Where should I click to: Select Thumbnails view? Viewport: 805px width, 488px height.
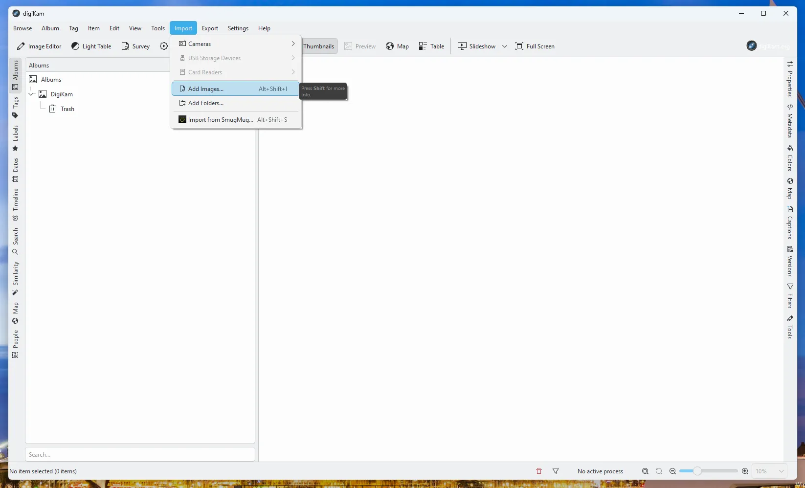point(319,46)
